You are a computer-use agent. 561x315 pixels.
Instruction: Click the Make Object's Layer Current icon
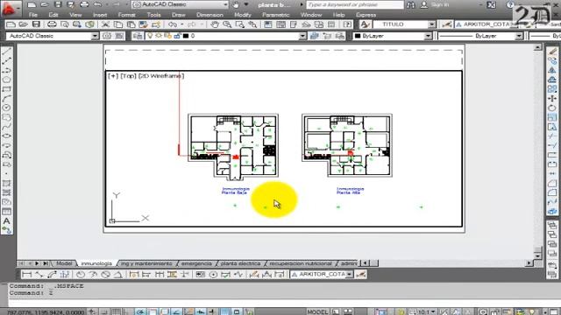[x=315, y=36]
